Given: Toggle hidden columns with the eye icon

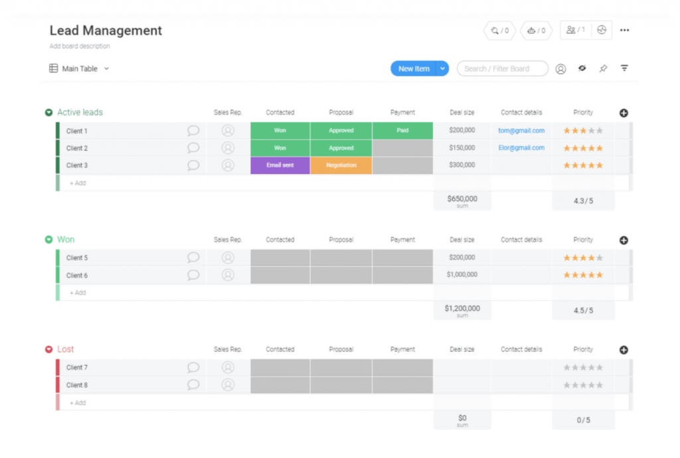Looking at the screenshot, I should coord(582,68).
